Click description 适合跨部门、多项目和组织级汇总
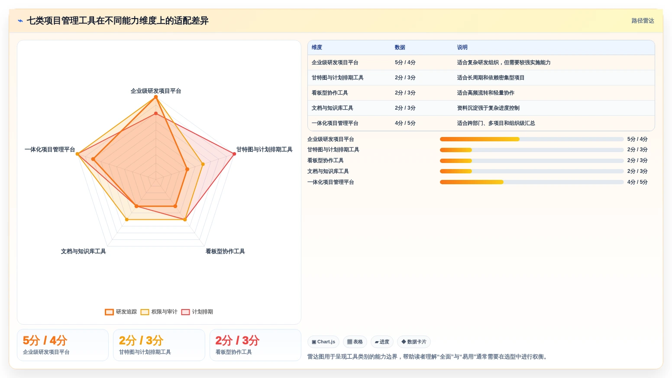Viewport: 672px width, 378px height. 496,123
